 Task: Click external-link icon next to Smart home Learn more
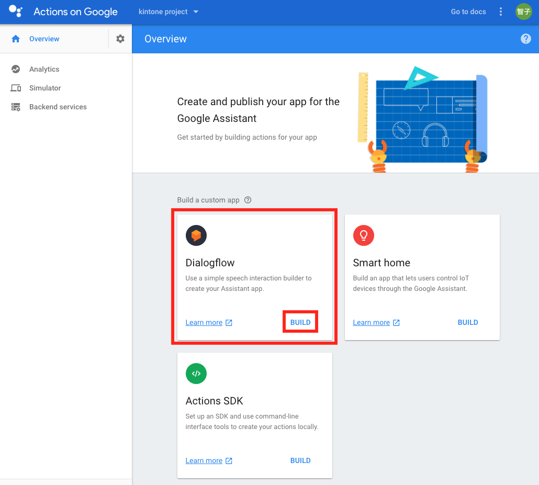click(396, 322)
